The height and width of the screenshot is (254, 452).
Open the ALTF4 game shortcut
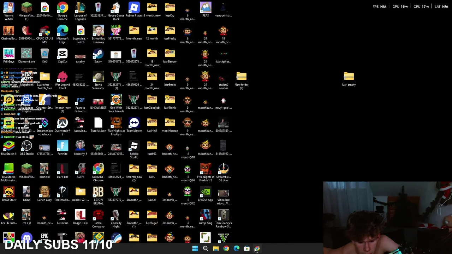point(80,171)
